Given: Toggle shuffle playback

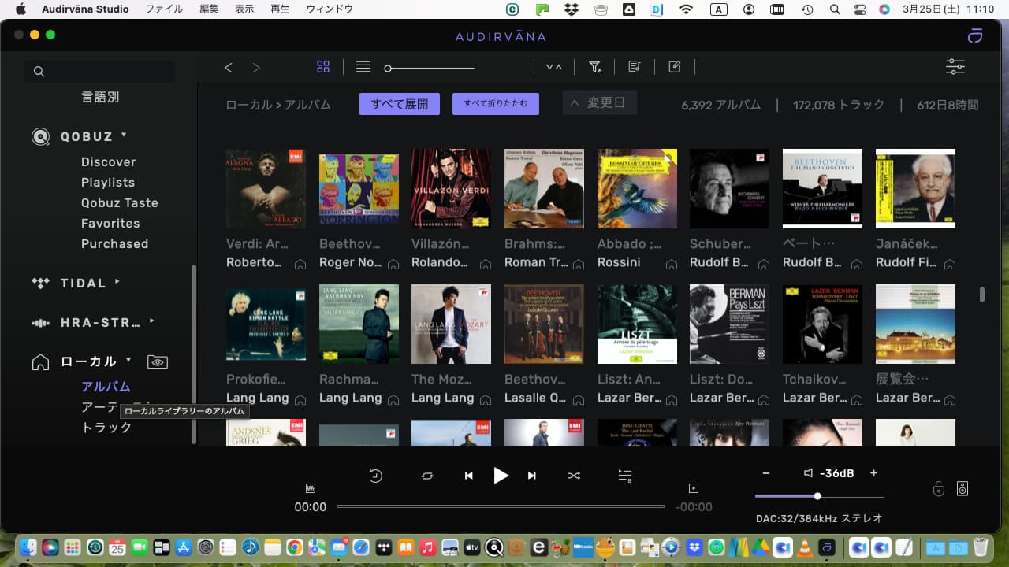Looking at the screenshot, I should coord(574,476).
